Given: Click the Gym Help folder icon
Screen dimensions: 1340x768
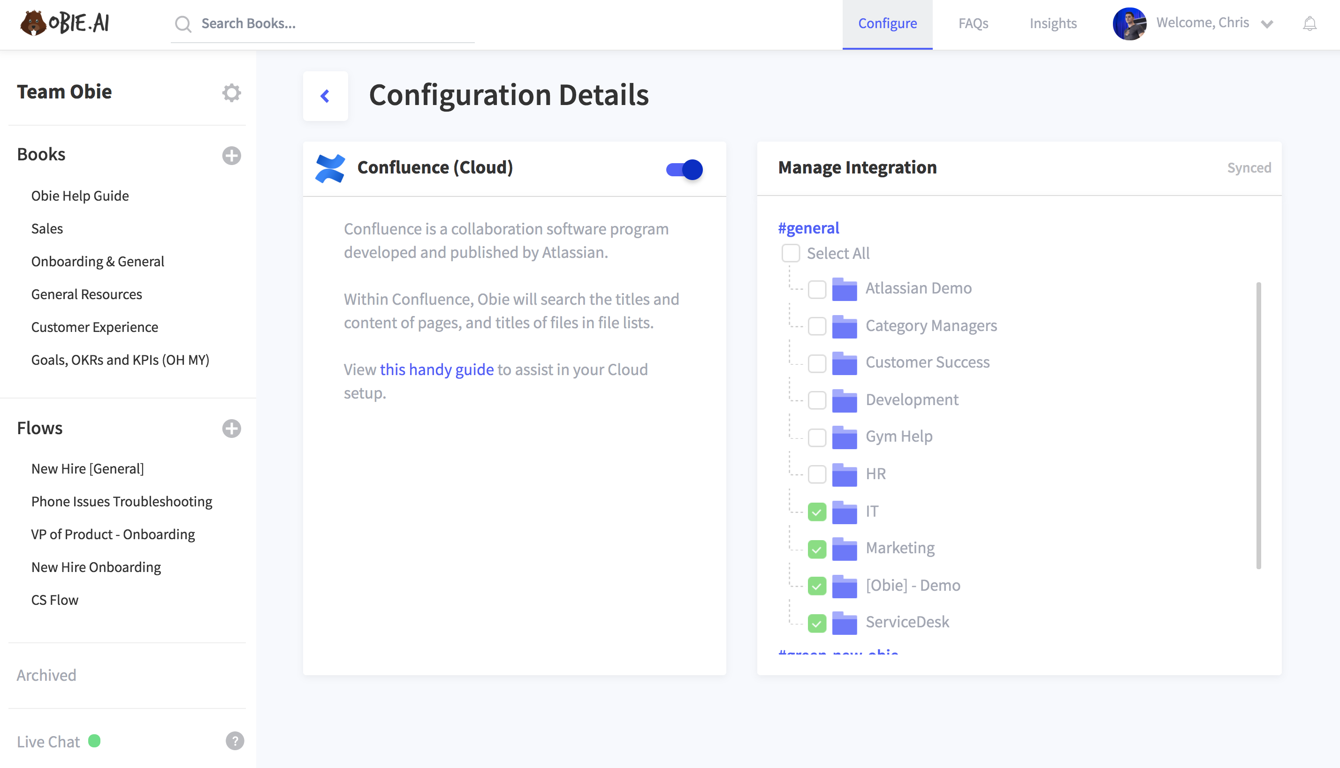Looking at the screenshot, I should click(844, 437).
